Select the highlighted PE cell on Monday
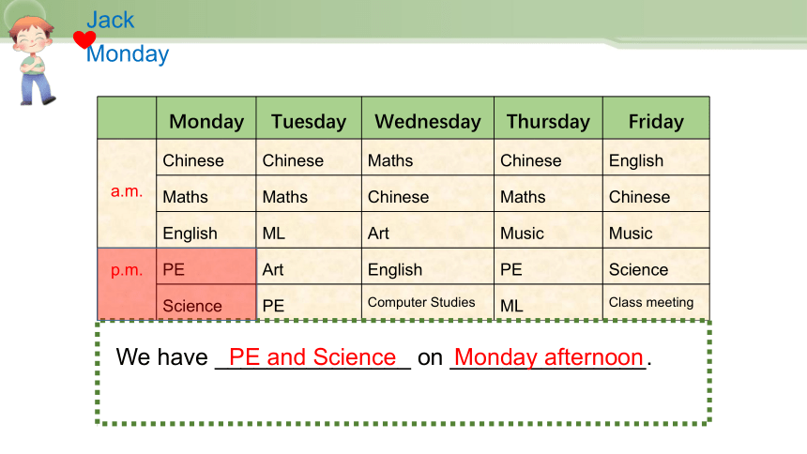The width and height of the screenshot is (807, 454). point(206,266)
